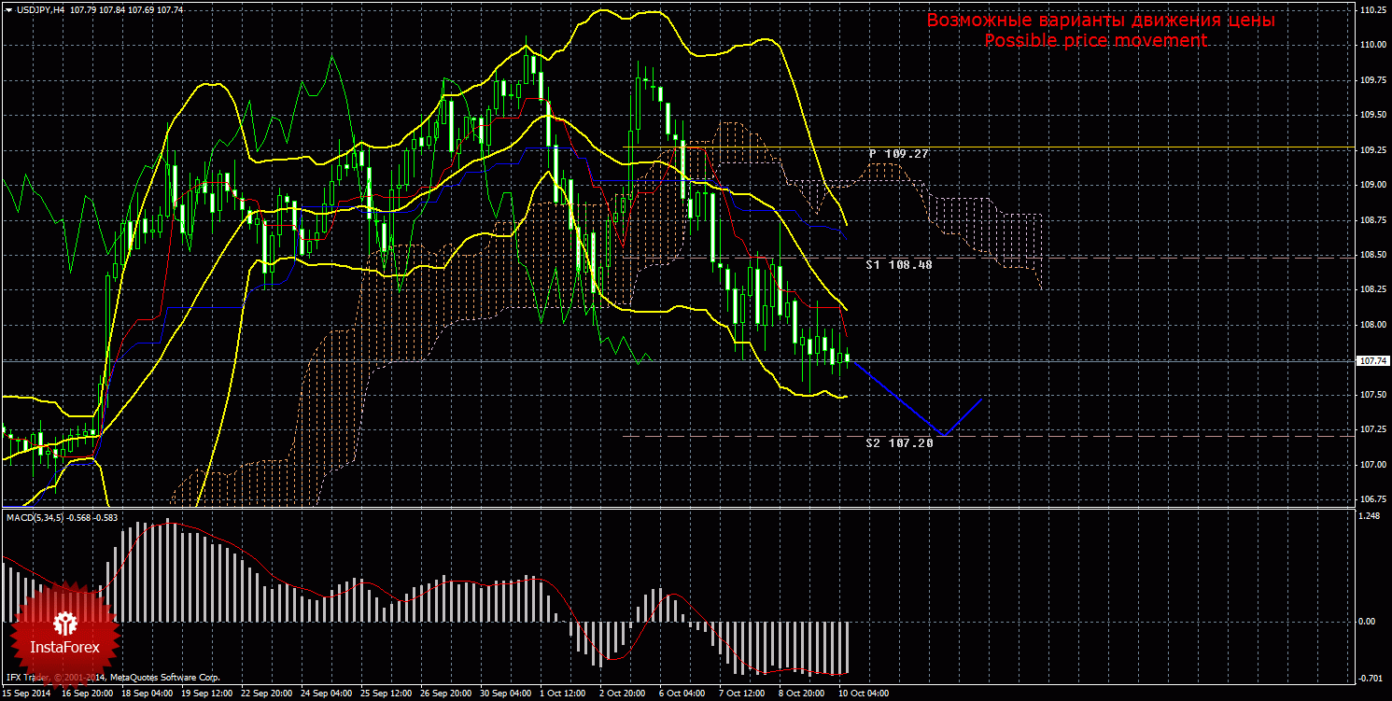Viewport: 1392px width, 701px height.
Task: Click the 'Possible price movement' caption
Action: click(x=1096, y=40)
